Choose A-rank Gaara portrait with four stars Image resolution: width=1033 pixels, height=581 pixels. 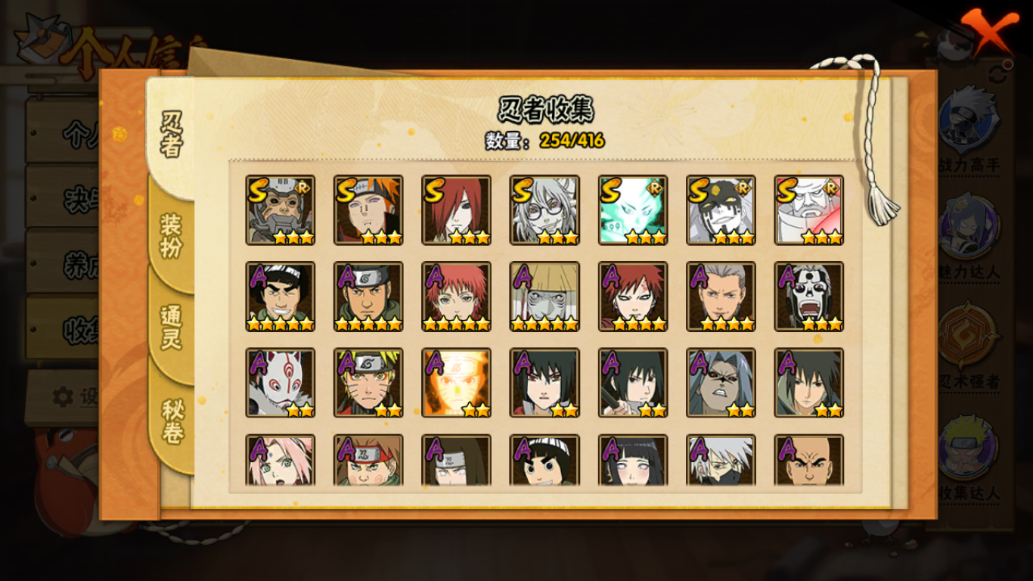[x=633, y=297]
